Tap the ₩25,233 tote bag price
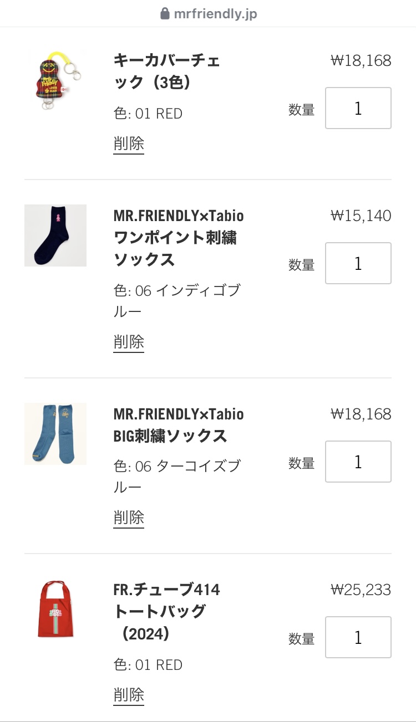Screen dimensions: 416x722 pos(361,590)
